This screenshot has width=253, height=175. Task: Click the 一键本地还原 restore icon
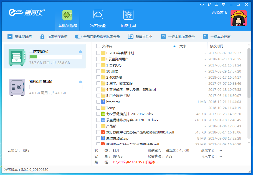tap(205, 36)
